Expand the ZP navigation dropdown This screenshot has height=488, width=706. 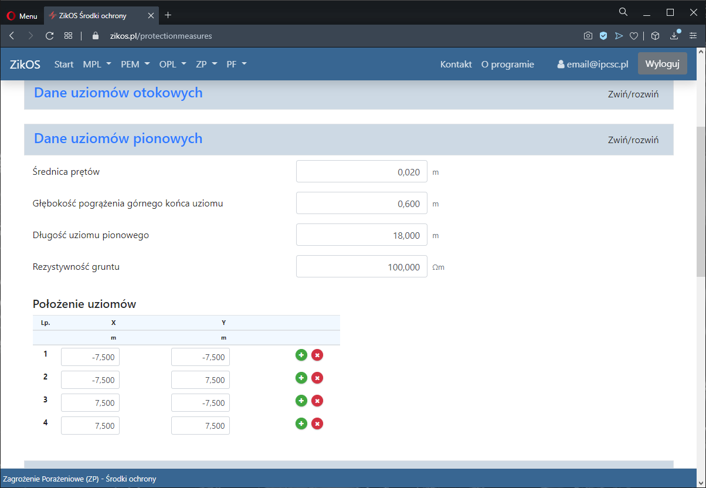point(206,65)
